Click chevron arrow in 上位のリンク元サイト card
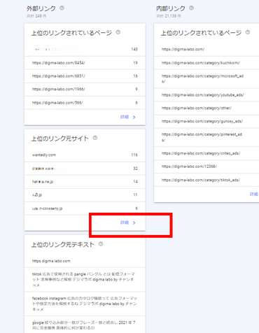 coord(134,222)
